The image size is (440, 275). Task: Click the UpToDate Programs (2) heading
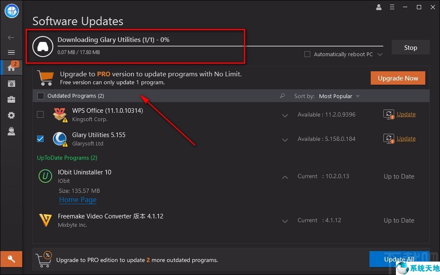[x=67, y=158]
